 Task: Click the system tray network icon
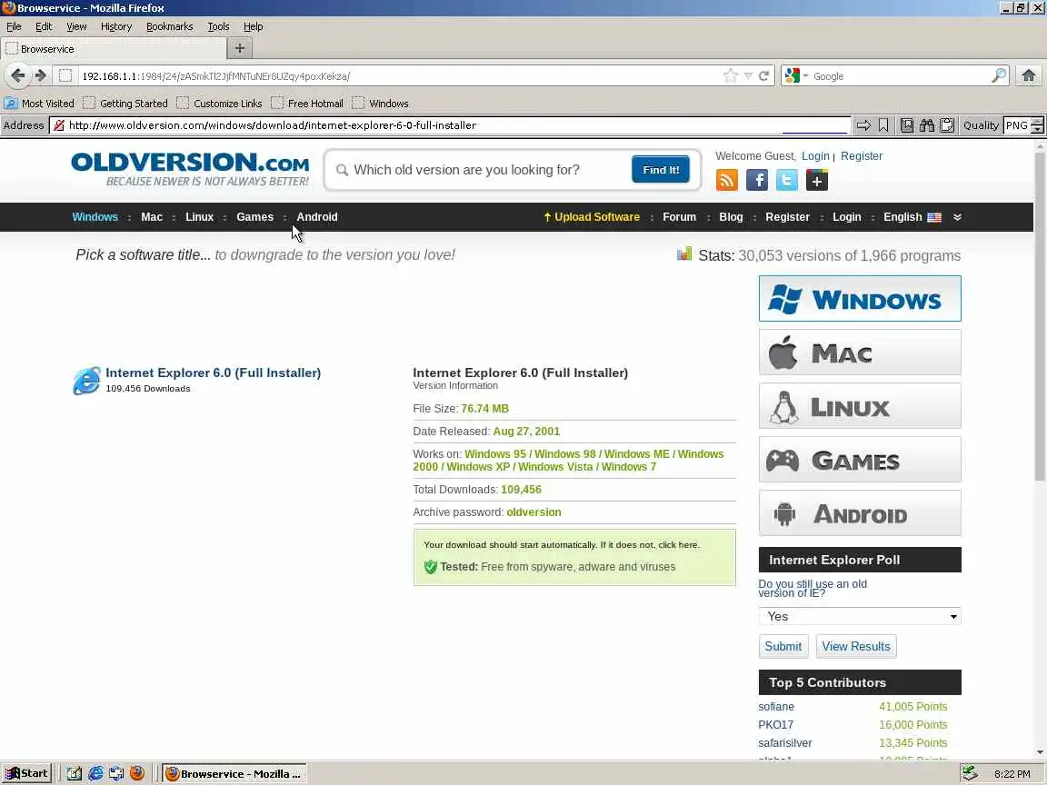coord(970,774)
